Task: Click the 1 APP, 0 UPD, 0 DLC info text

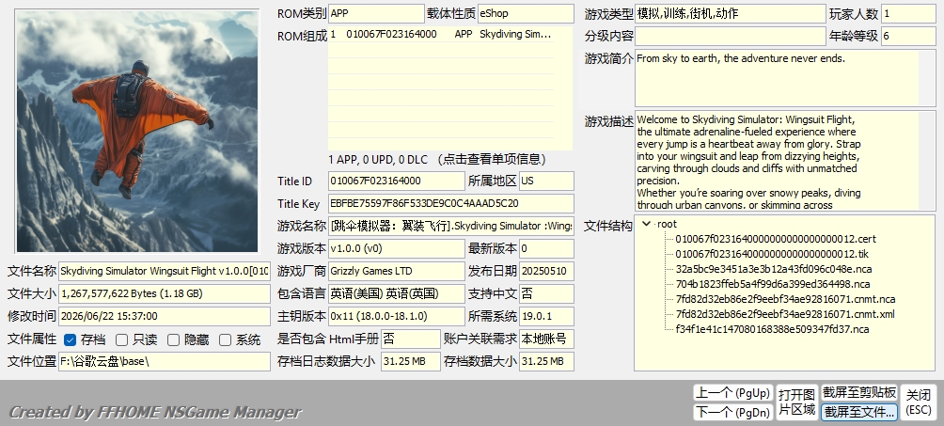Action: [x=437, y=160]
